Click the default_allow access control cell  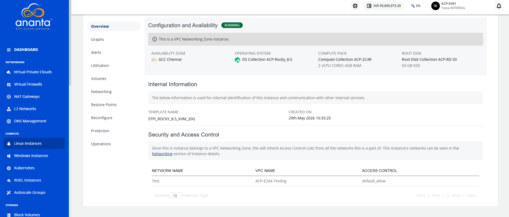point(374,181)
